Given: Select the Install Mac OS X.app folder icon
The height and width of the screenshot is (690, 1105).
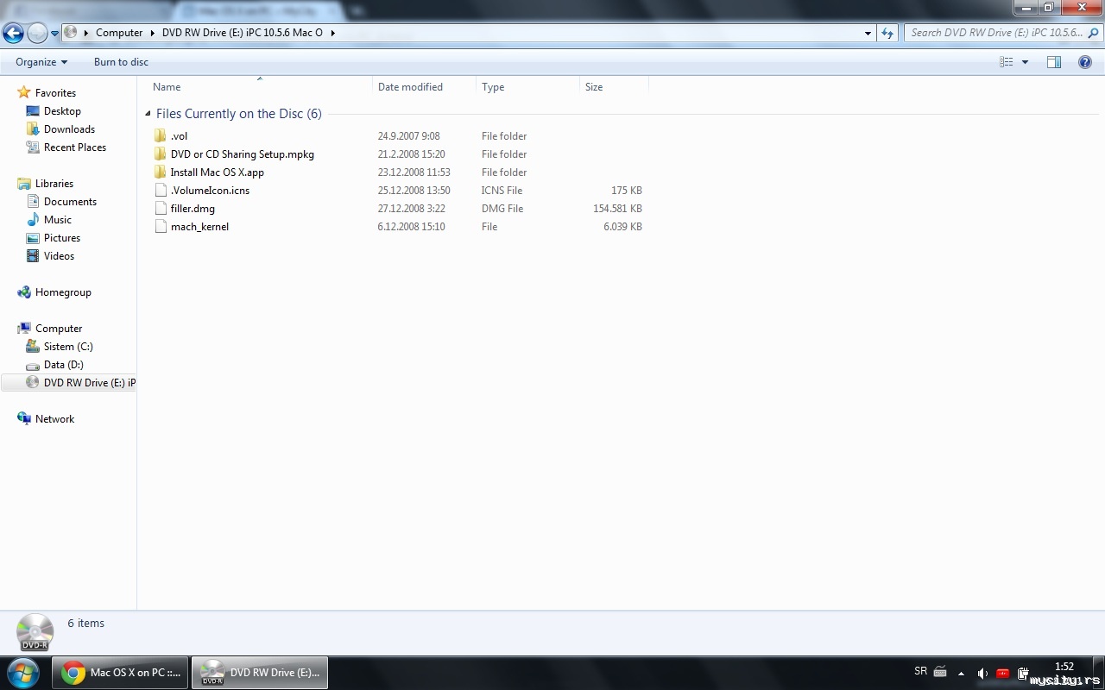Looking at the screenshot, I should [x=160, y=172].
